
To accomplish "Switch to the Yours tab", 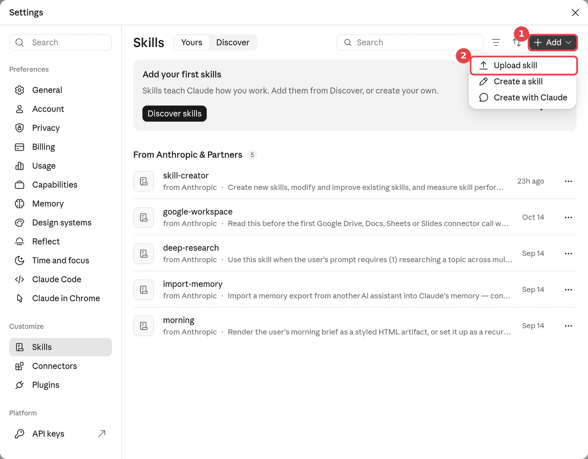I will pyautogui.click(x=191, y=43).
